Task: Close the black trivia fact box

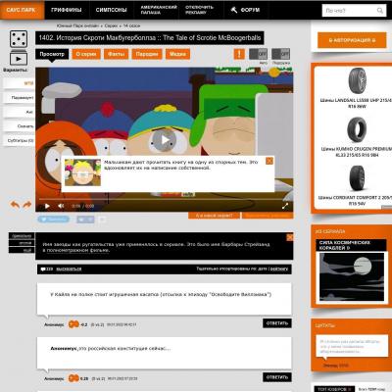Action: tap(290, 237)
